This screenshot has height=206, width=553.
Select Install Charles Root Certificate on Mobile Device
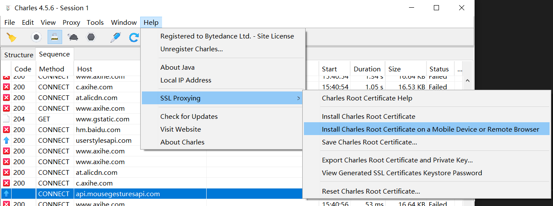point(430,129)
